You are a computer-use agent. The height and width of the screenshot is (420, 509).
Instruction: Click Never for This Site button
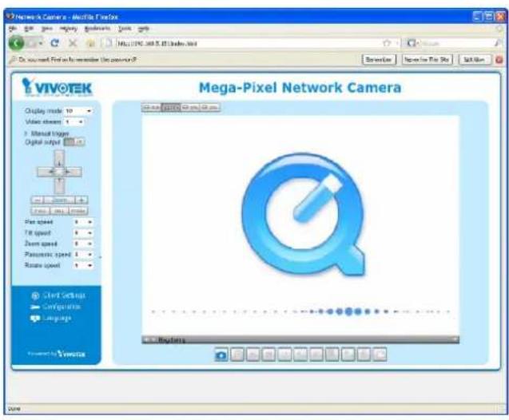(x=427, y=60)
